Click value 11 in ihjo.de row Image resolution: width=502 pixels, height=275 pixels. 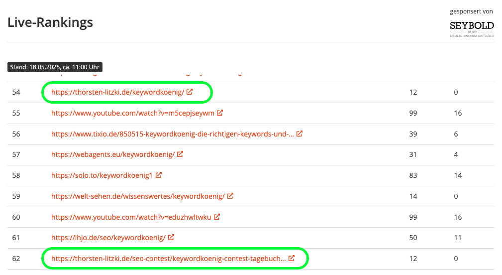(x=458, y=238)
